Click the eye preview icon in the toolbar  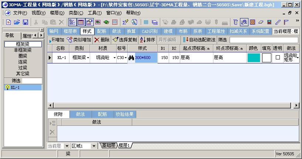click(x=98, y=22)
